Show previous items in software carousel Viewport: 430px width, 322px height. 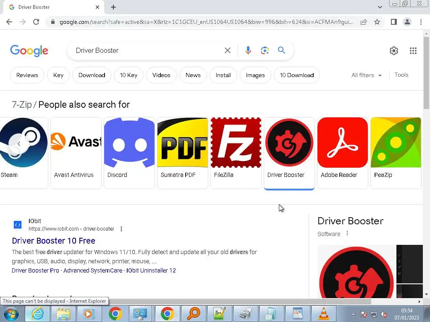click(x=18, y=143)
